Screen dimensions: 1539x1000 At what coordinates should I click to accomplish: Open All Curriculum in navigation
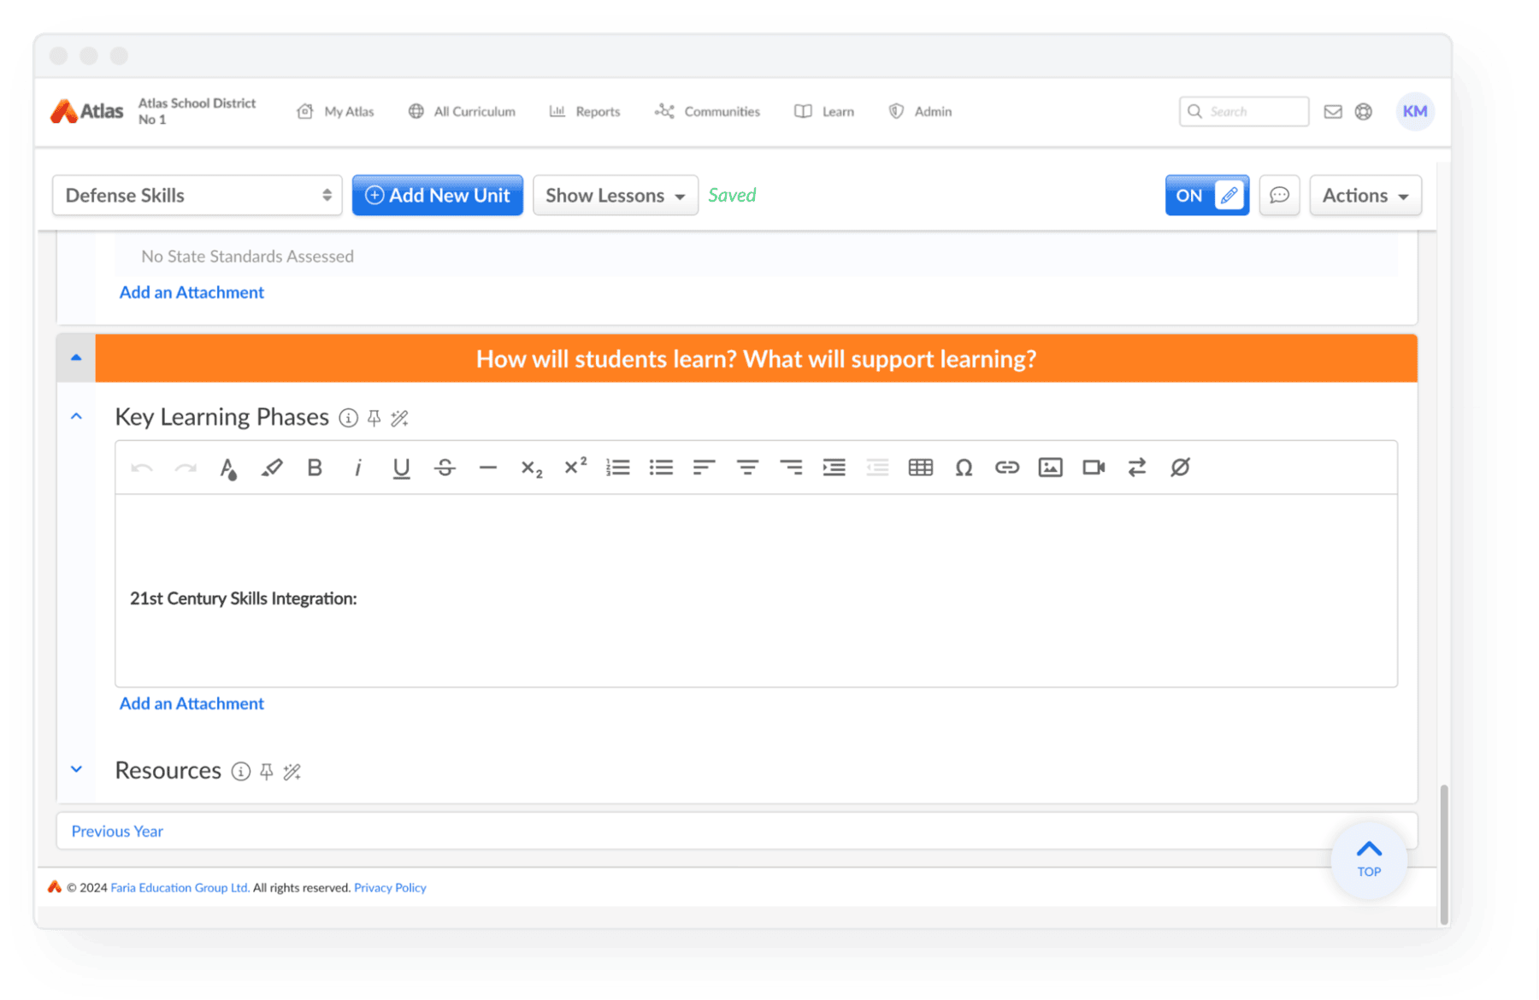(x=463, y=112)
